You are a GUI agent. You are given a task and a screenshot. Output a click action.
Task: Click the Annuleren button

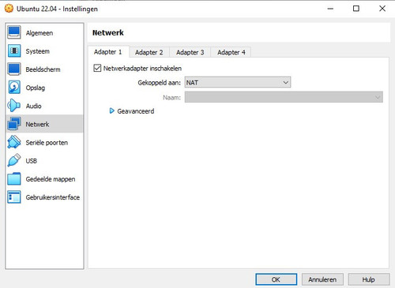[322, 279]
